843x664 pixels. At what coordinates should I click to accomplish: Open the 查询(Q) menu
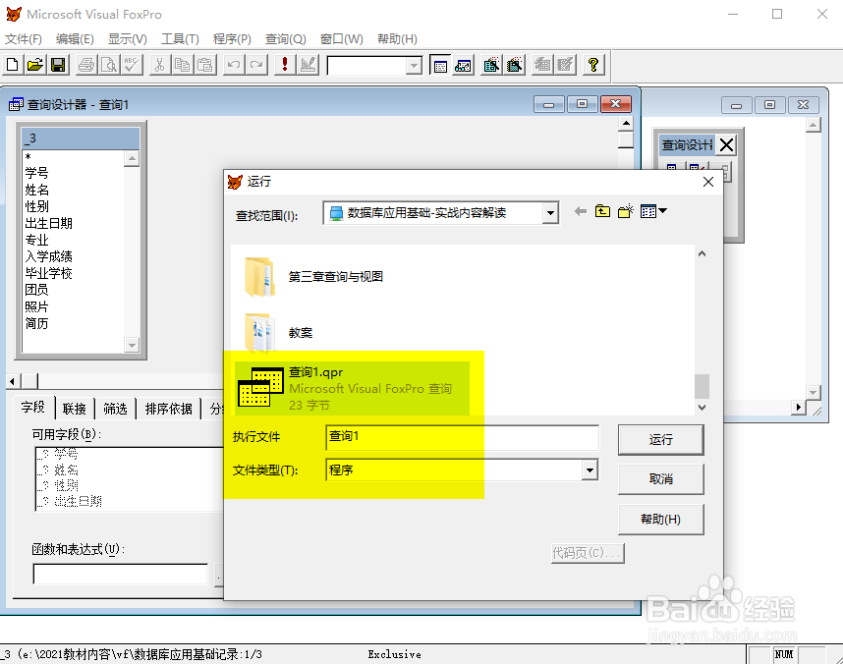pyautogui.click(x=286, y=38)
